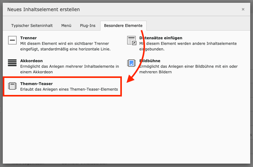Image resolution: width=253 pixels, height=167 pixels.
Task: Click the Themen-Teaser element icon
Action: (12, 86)
